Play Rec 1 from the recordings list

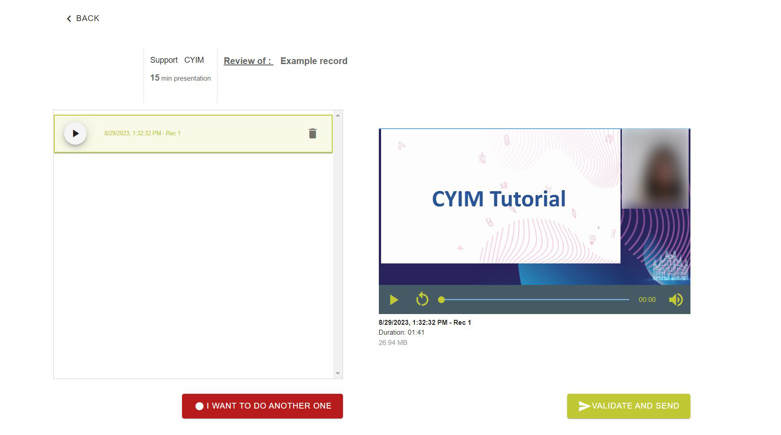tap(75, 134)
